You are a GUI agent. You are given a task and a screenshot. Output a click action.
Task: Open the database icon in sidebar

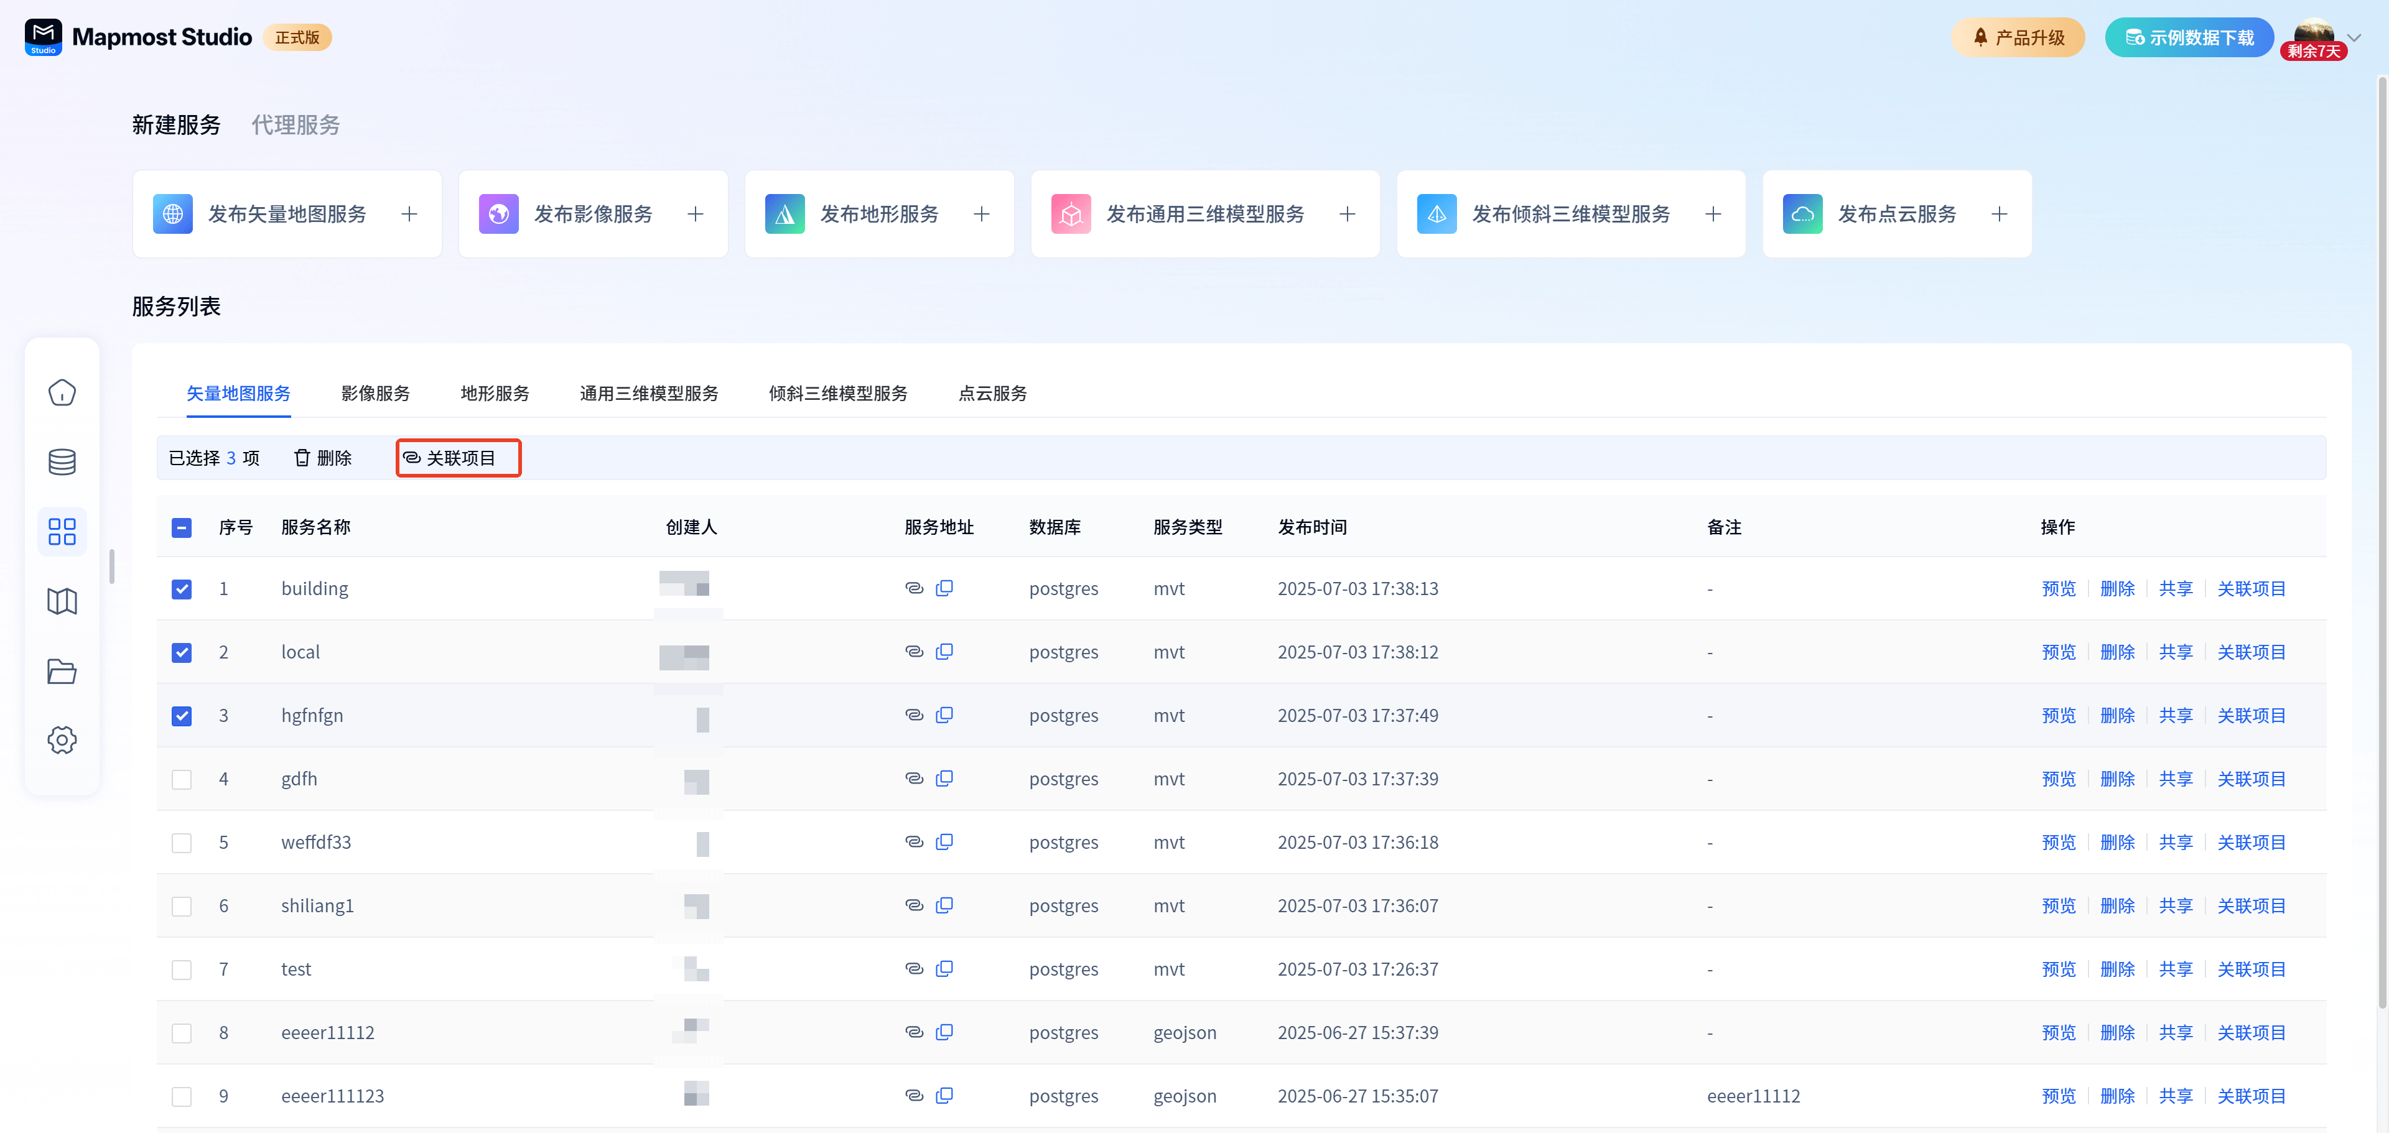point(62,462)
